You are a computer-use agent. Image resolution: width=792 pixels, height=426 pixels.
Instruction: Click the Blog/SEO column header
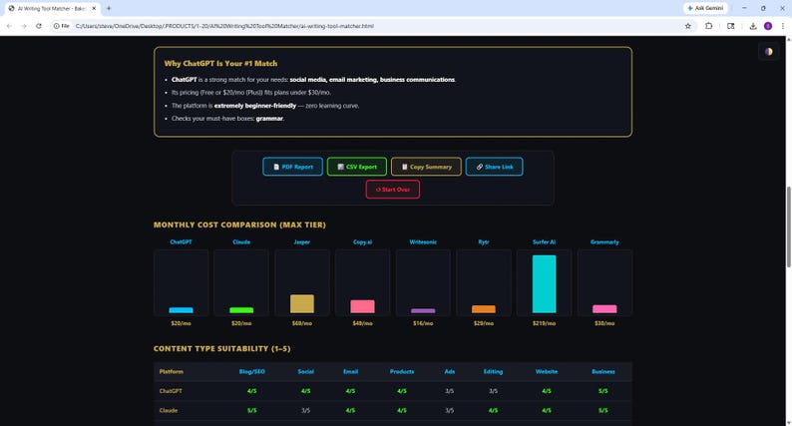tap(251, 371)
